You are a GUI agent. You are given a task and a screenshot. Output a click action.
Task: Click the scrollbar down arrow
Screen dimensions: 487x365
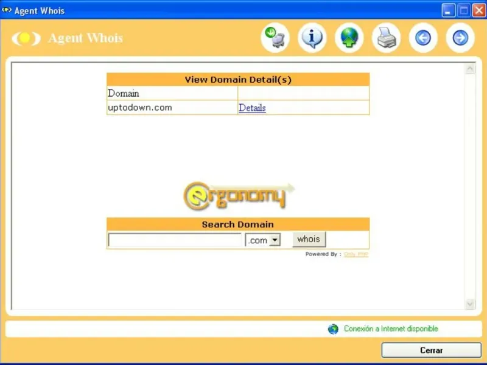[x=470, y=304]
